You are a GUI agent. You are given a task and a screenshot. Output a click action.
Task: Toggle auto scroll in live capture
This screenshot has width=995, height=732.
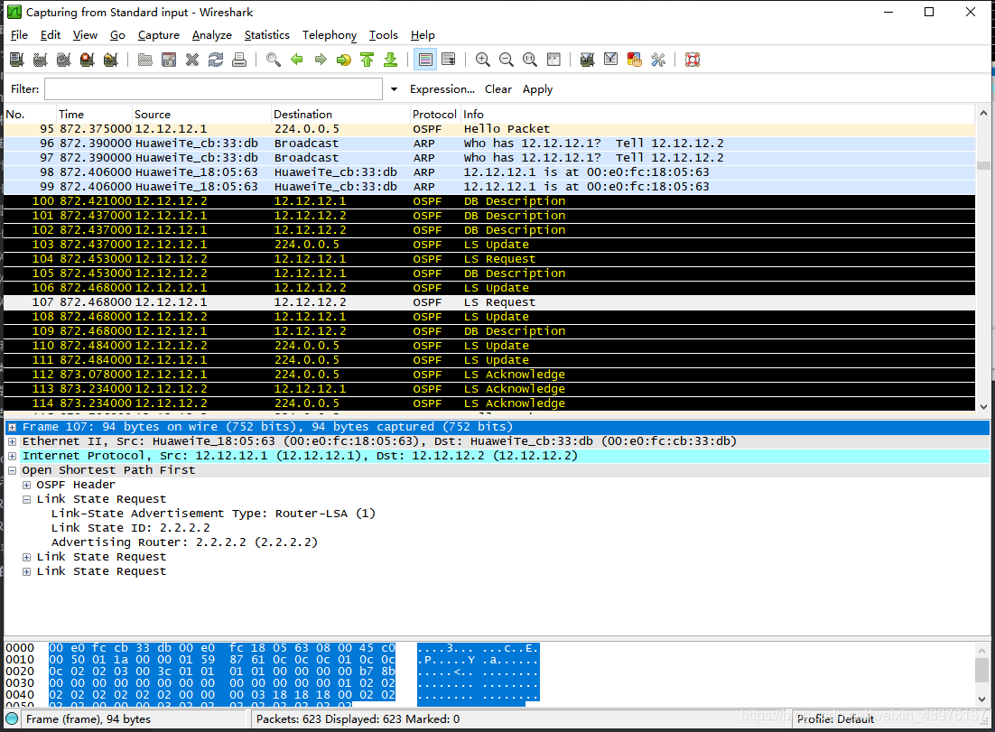(449, 60)
